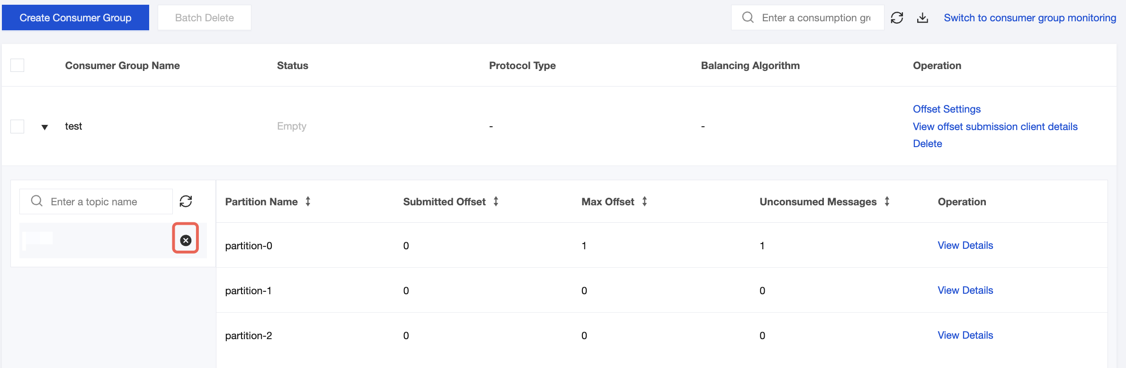Remove the selected topic with the X icon
Image resolution: width=1126 pixels, height=368 pixels.
[x=186, y=240]
